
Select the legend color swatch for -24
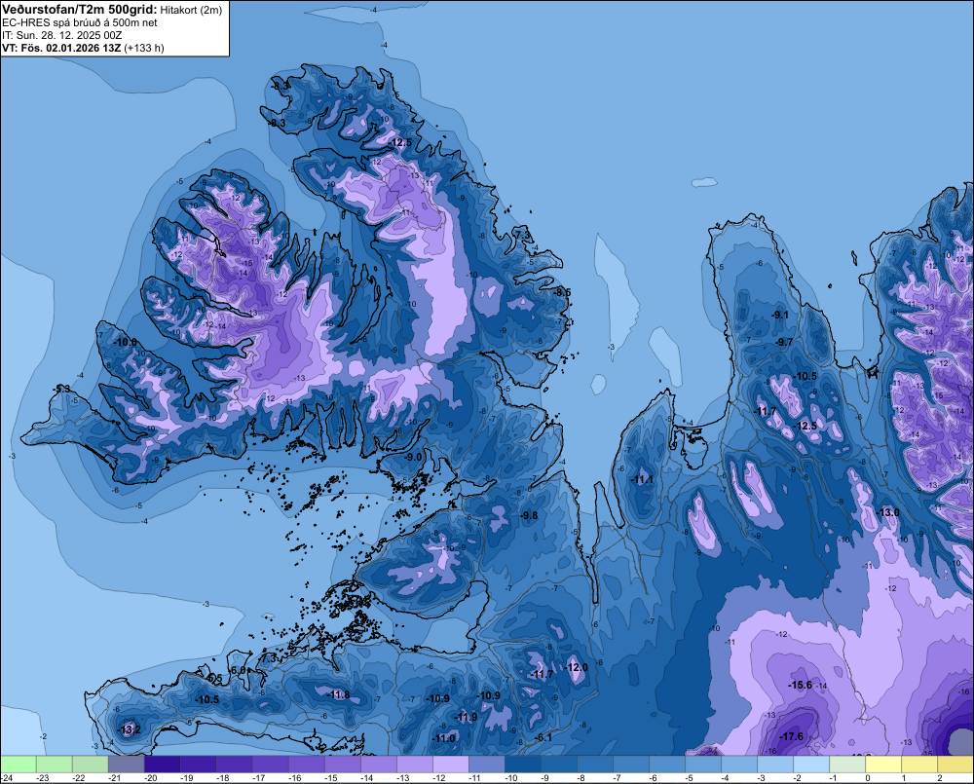coord(18,765)
